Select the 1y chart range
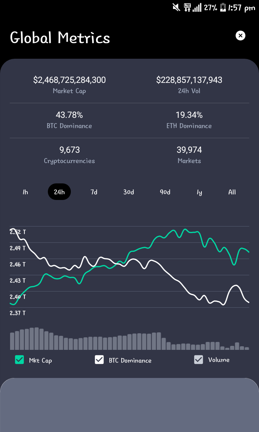Viewport: 259px width, 432px height. coord(199,192)
